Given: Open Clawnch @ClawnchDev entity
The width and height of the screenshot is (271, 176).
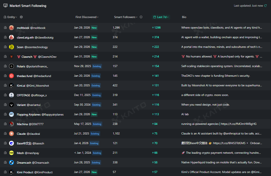Looking at the screenshot, I should (x=37, y=57).
